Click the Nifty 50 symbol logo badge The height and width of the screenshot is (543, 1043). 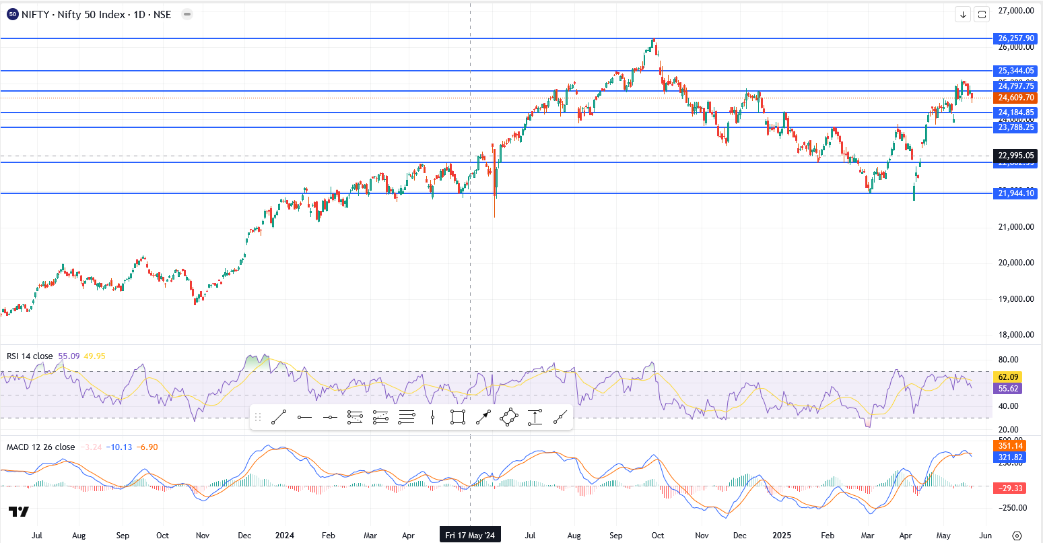point(12,14)
